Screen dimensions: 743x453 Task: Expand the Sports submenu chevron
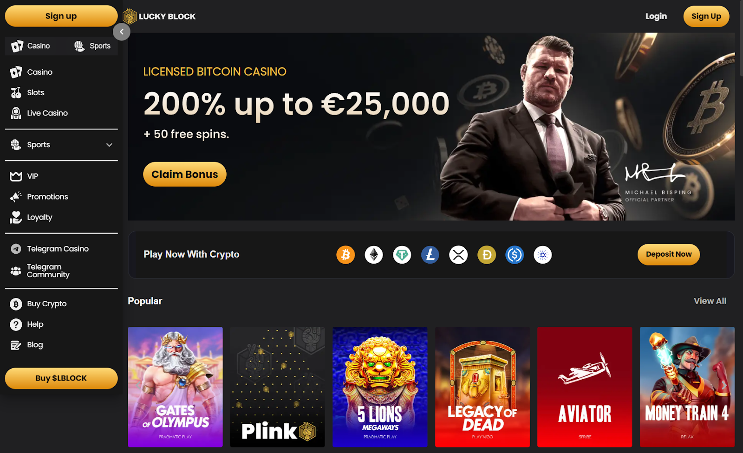[109, 145]
